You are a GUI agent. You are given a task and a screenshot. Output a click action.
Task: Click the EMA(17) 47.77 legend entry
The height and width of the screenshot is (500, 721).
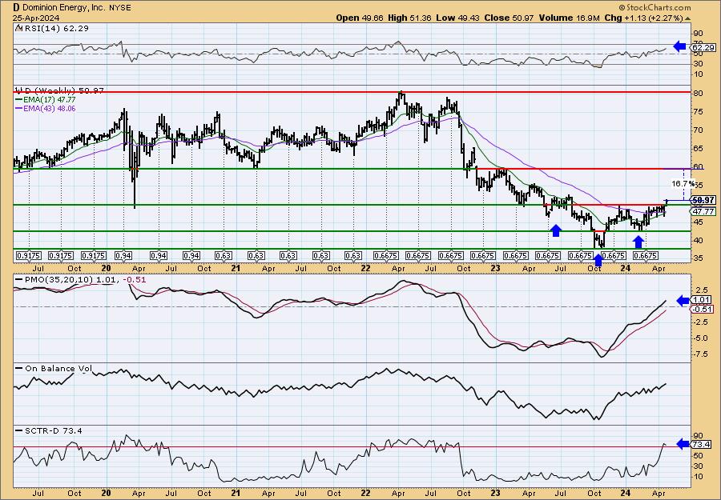[x=49, y=100]
